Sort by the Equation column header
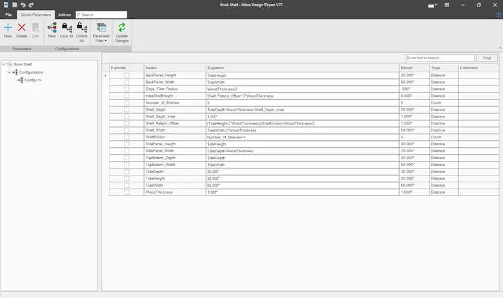 [302, 68]
